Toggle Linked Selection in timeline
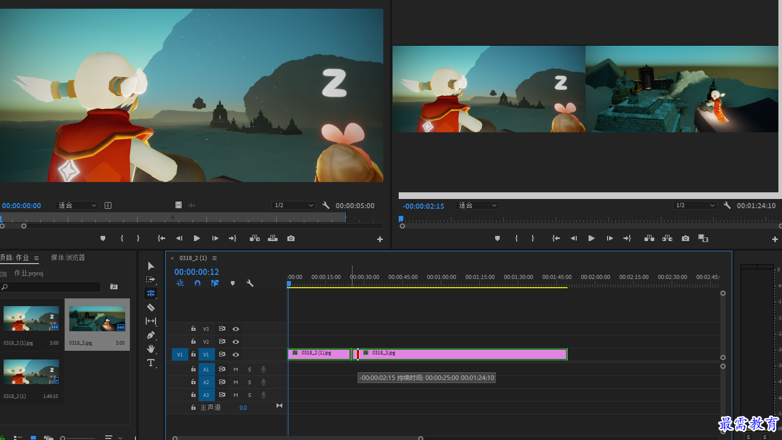The image size is (782, 440). click(215, 283)
